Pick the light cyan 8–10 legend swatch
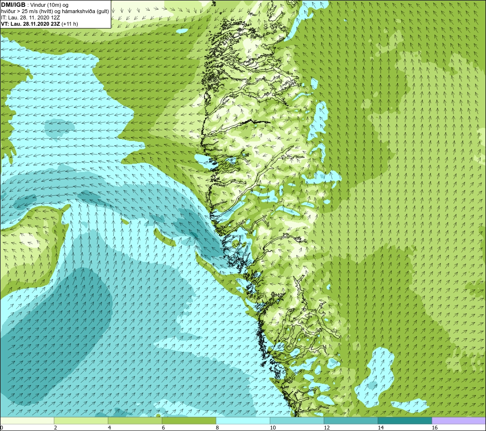Screen dimensions: 486x431 243,420
